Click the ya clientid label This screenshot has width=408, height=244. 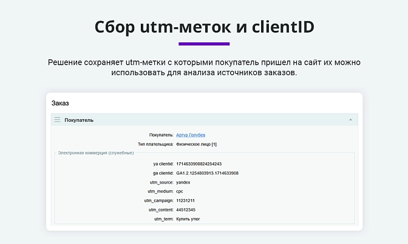click(x=163, y=164)
